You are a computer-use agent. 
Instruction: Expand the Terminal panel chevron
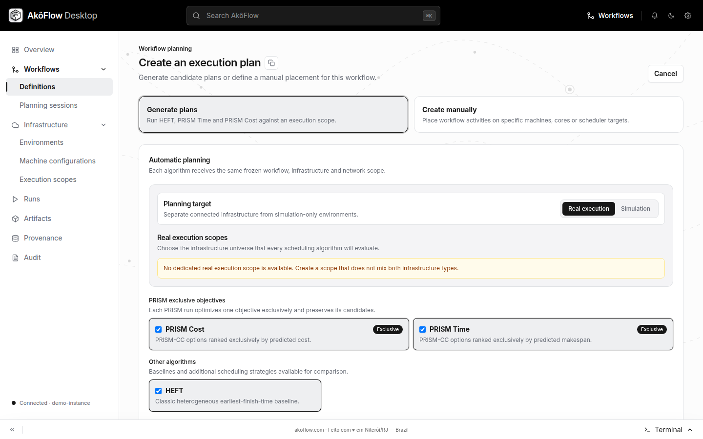click(x=690, y=430)
